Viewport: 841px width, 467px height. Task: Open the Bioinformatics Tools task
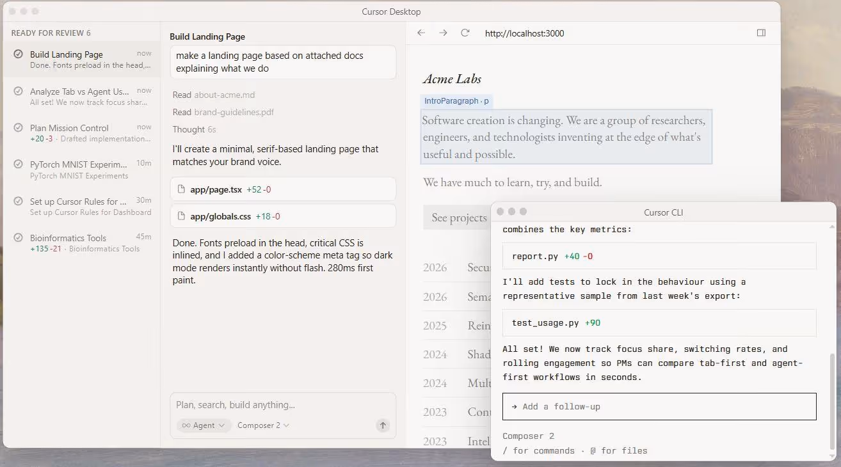tap(81, 243)
